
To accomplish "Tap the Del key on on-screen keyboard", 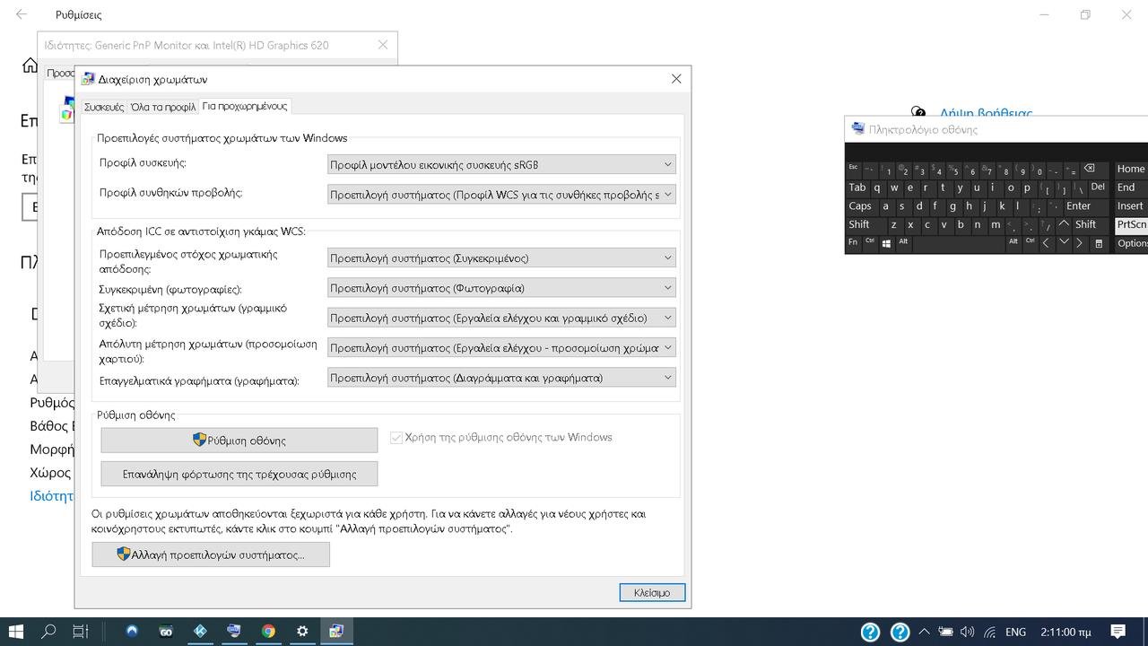I will 1098,188.
